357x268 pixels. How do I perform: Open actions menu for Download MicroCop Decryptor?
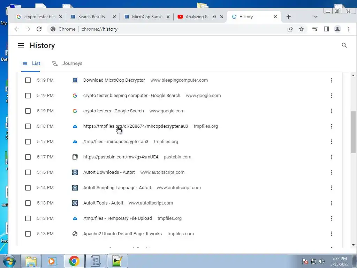(x=332, y=80)
